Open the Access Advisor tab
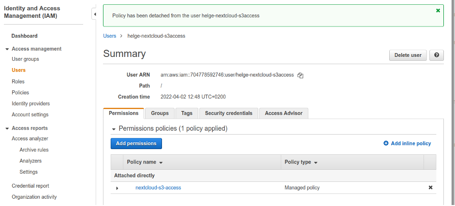The width and height of the screenshot is (455, 206). pos(283,113)
